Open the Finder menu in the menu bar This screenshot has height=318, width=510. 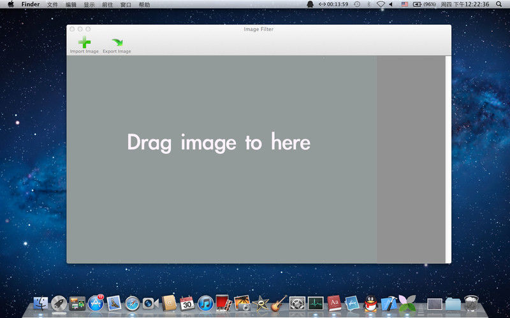point(31,4)
